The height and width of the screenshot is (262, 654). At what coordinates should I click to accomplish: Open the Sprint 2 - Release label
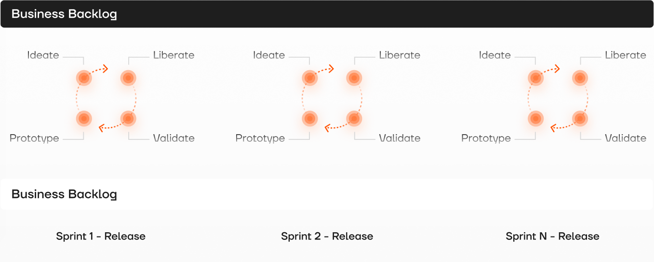tap(327, 236)
